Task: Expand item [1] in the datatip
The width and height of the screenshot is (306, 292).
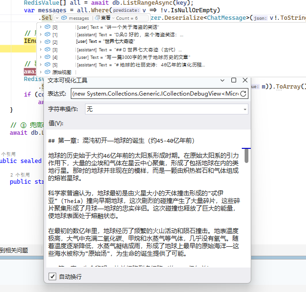Action: [x=41, y=34]
